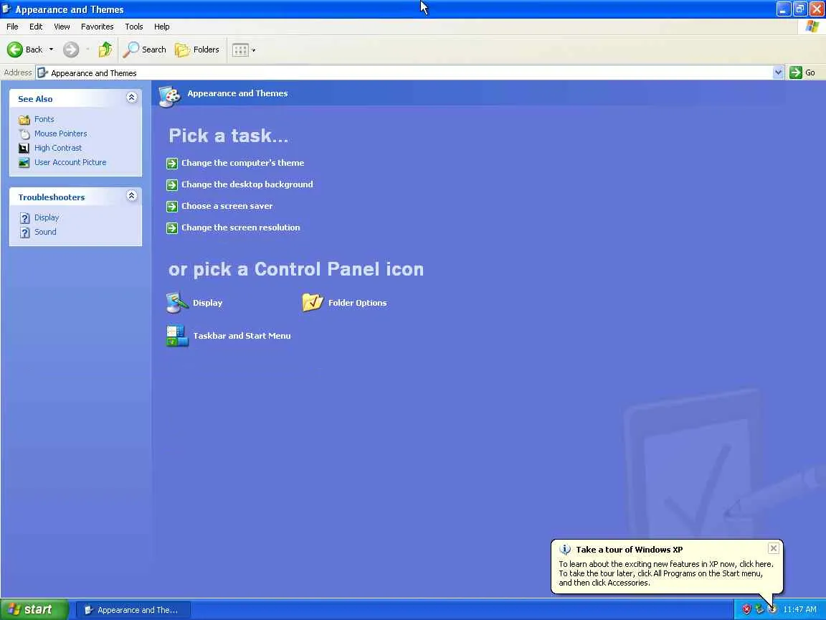Screen dimensions: 826x620
Task: Select Change the desktop background
Action: (247, 184)
